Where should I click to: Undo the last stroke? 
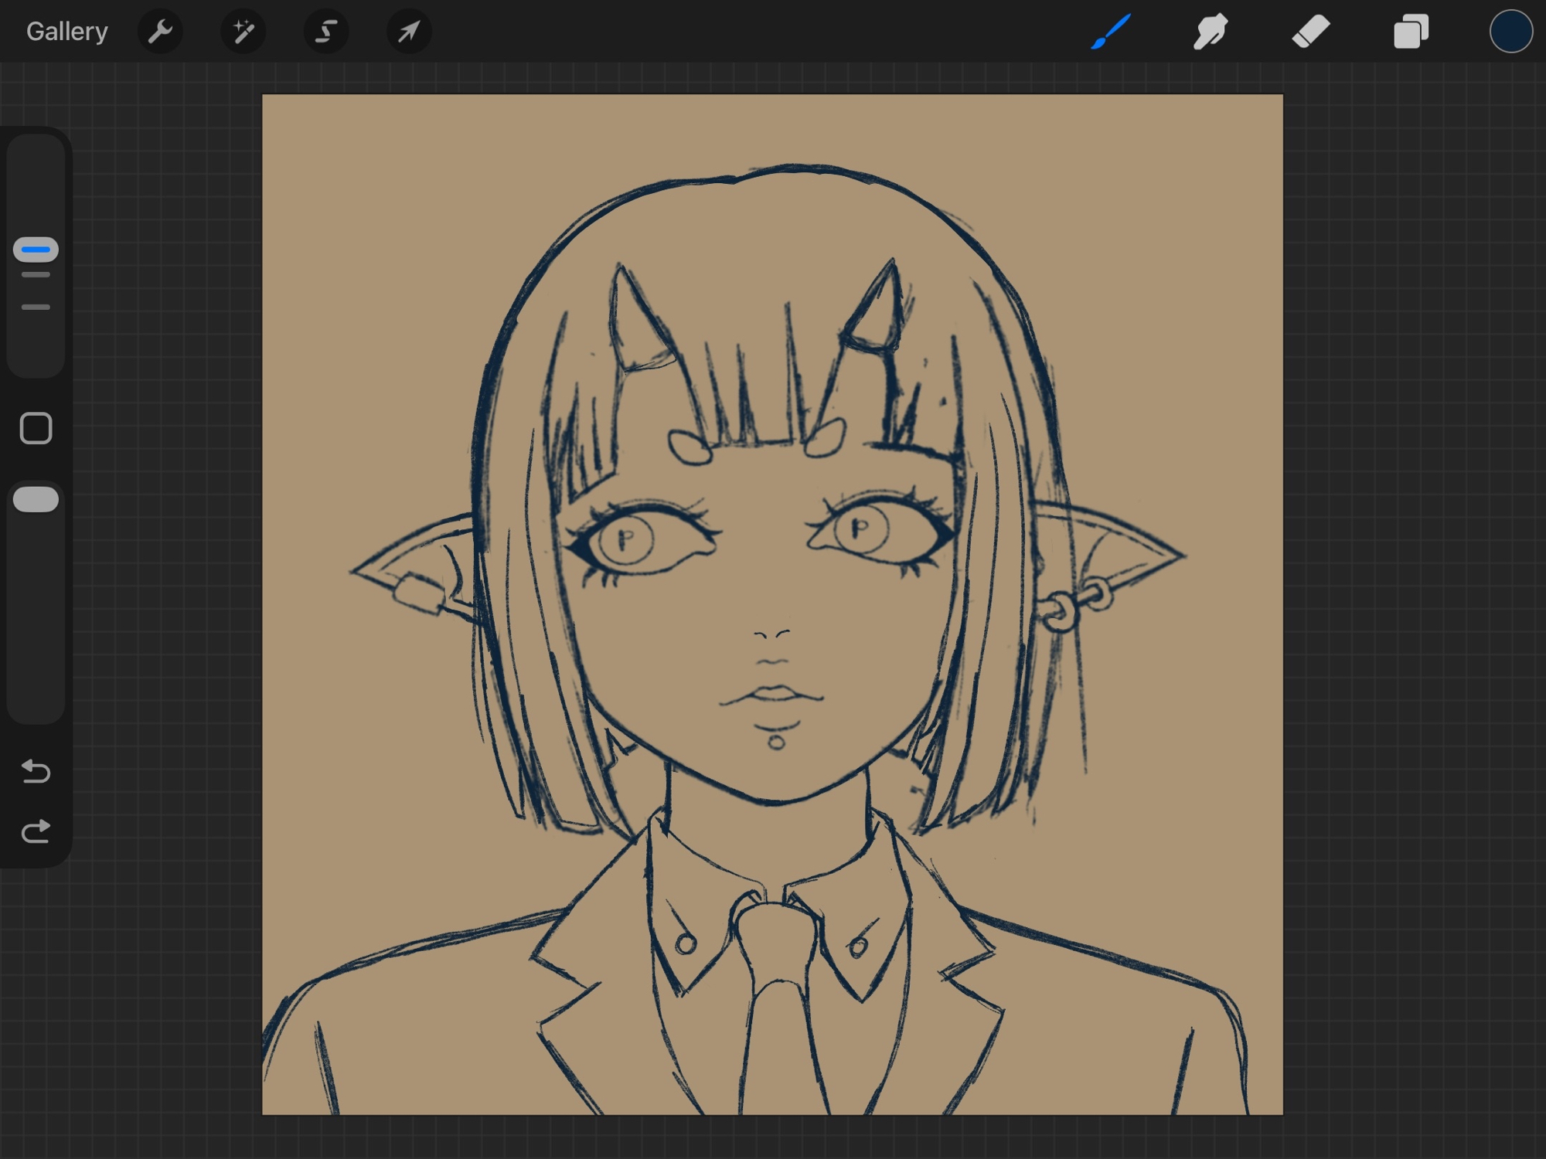[x=36, y=770]
